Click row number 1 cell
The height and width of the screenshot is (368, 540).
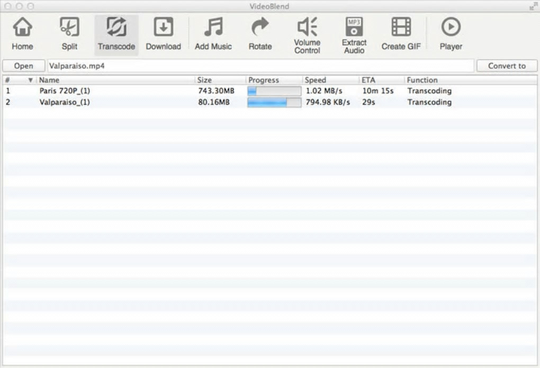click(8, 91)
